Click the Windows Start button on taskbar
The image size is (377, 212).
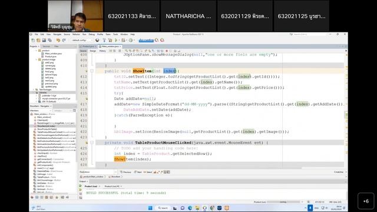[x=150, y=208]
